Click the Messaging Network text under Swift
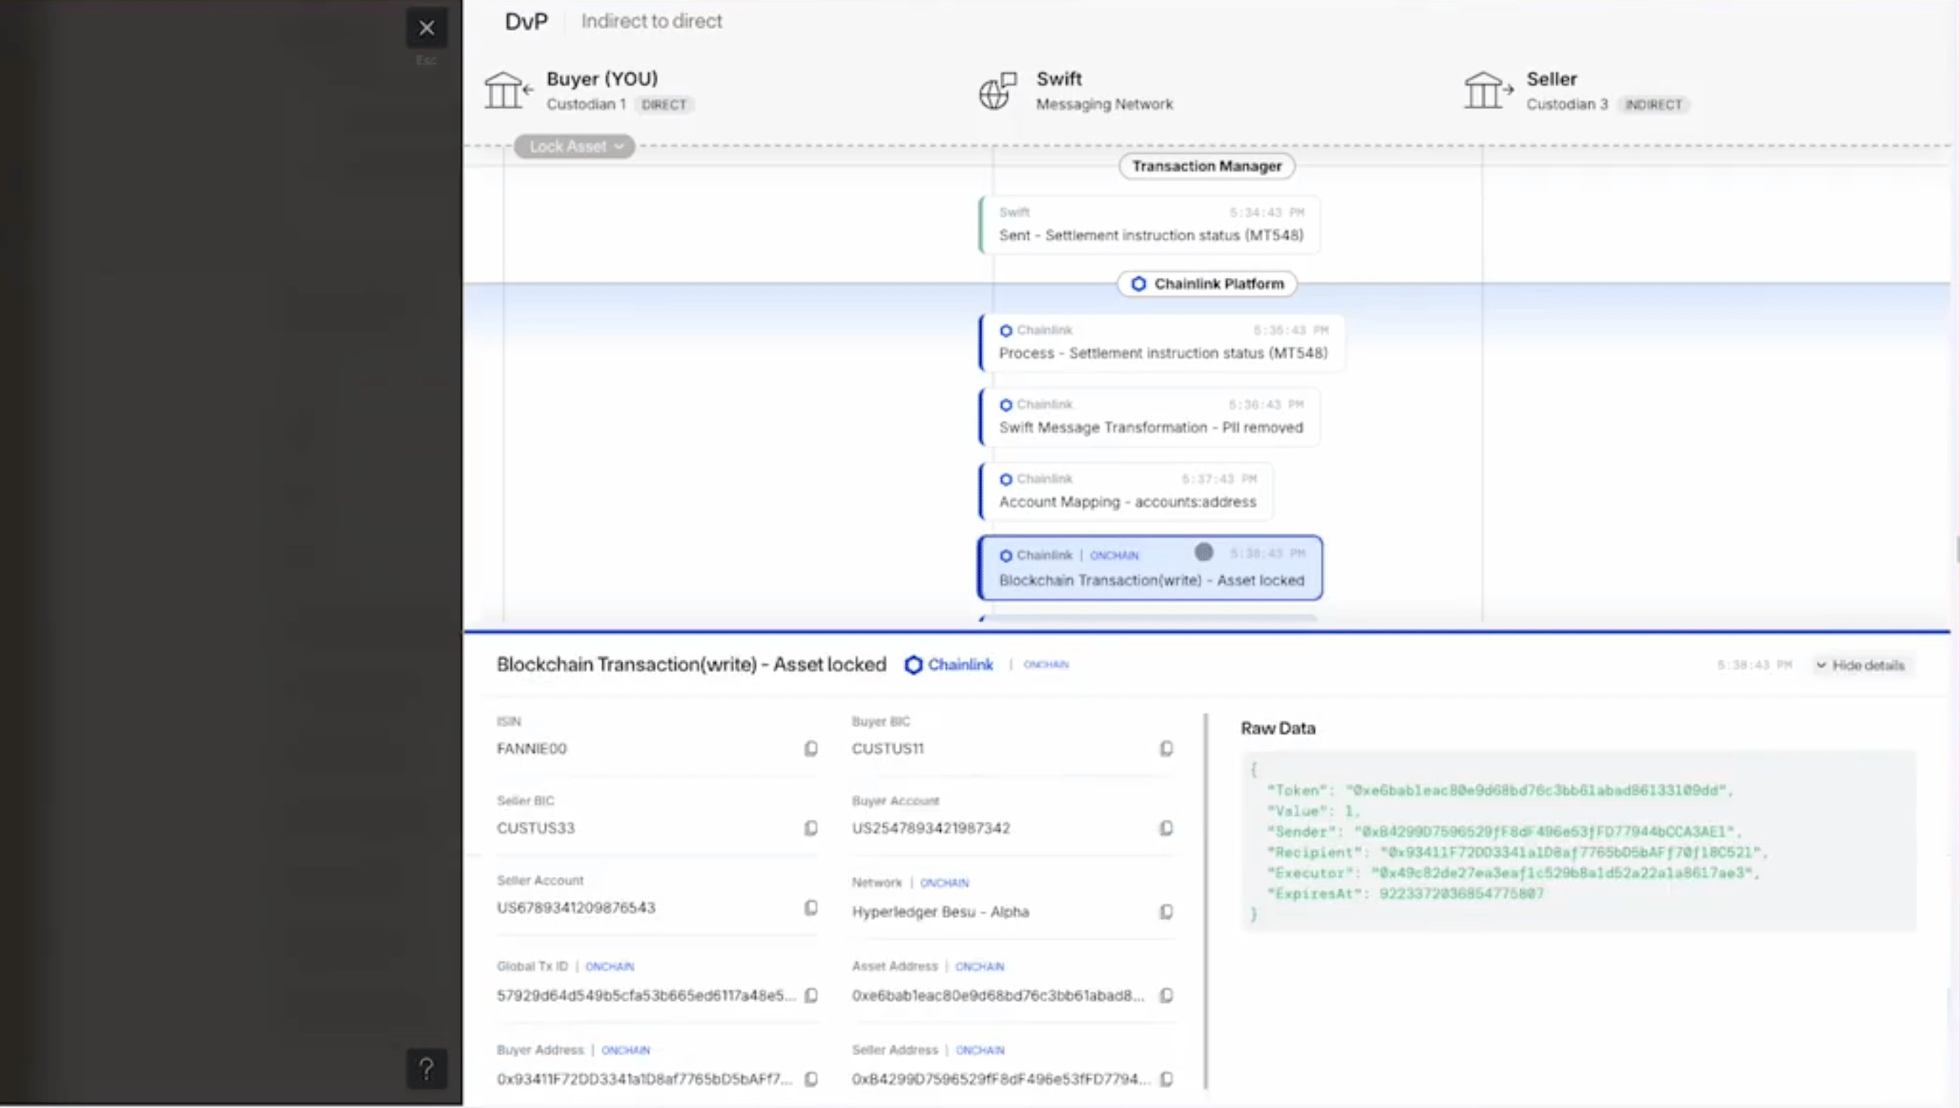The width and height of the screenshot is (1960, 1108). [1104, 104]
